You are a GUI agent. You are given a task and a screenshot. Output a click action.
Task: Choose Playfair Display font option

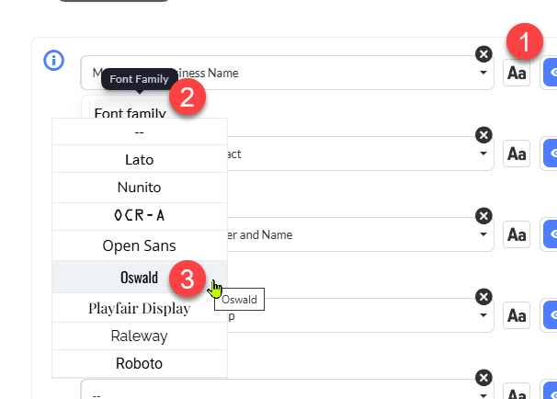pos(140,308)
